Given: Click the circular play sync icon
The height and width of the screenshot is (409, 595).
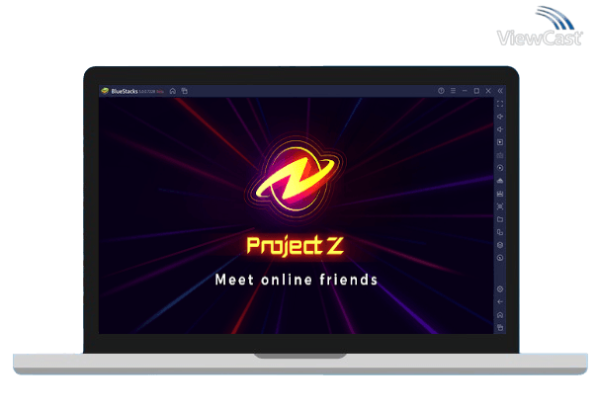Looking at the screenshot, I should click(500, 168).
